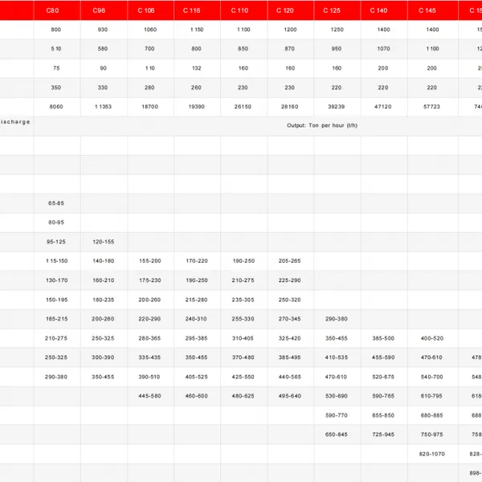Click the 47120 cell in C 140

(x=383, y=107)
